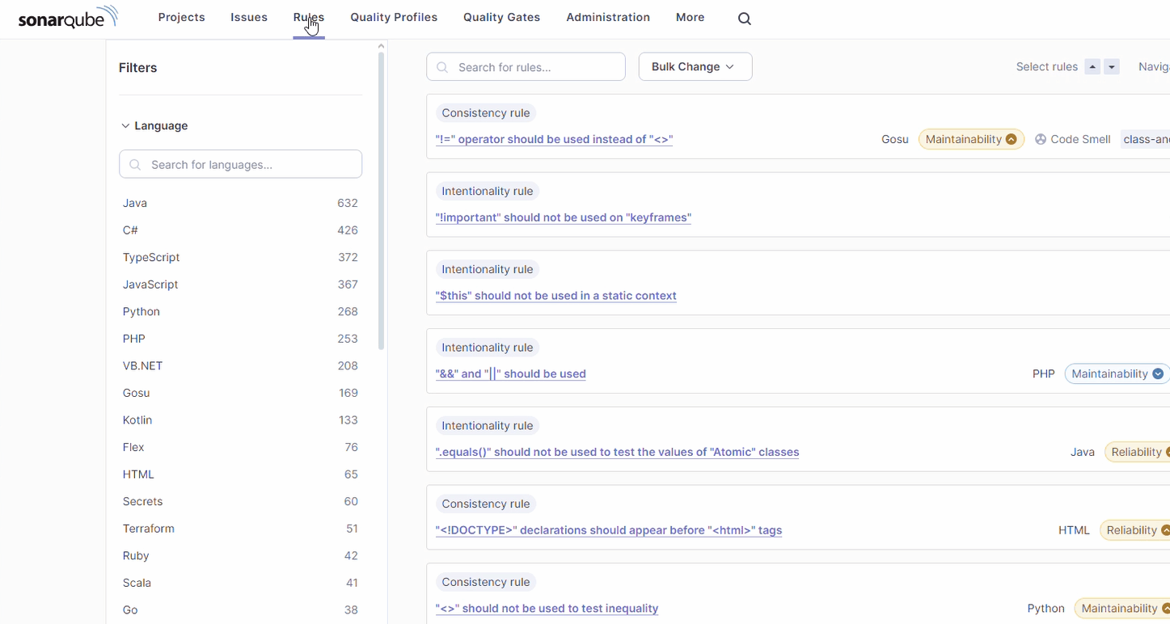
Task: Click severity icon in PHP Maintainability badge
Action: pos(1158,374)
